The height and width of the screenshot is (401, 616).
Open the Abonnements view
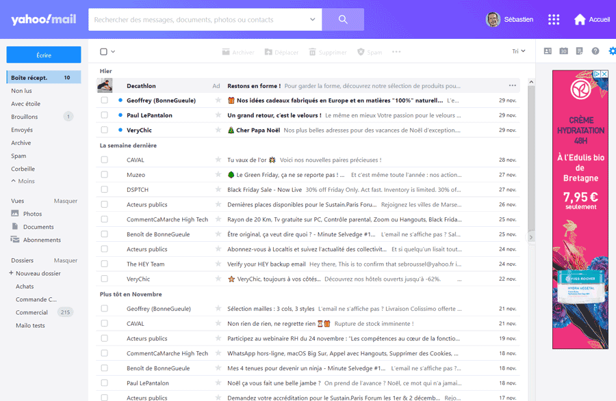click(x=36, y=240)
